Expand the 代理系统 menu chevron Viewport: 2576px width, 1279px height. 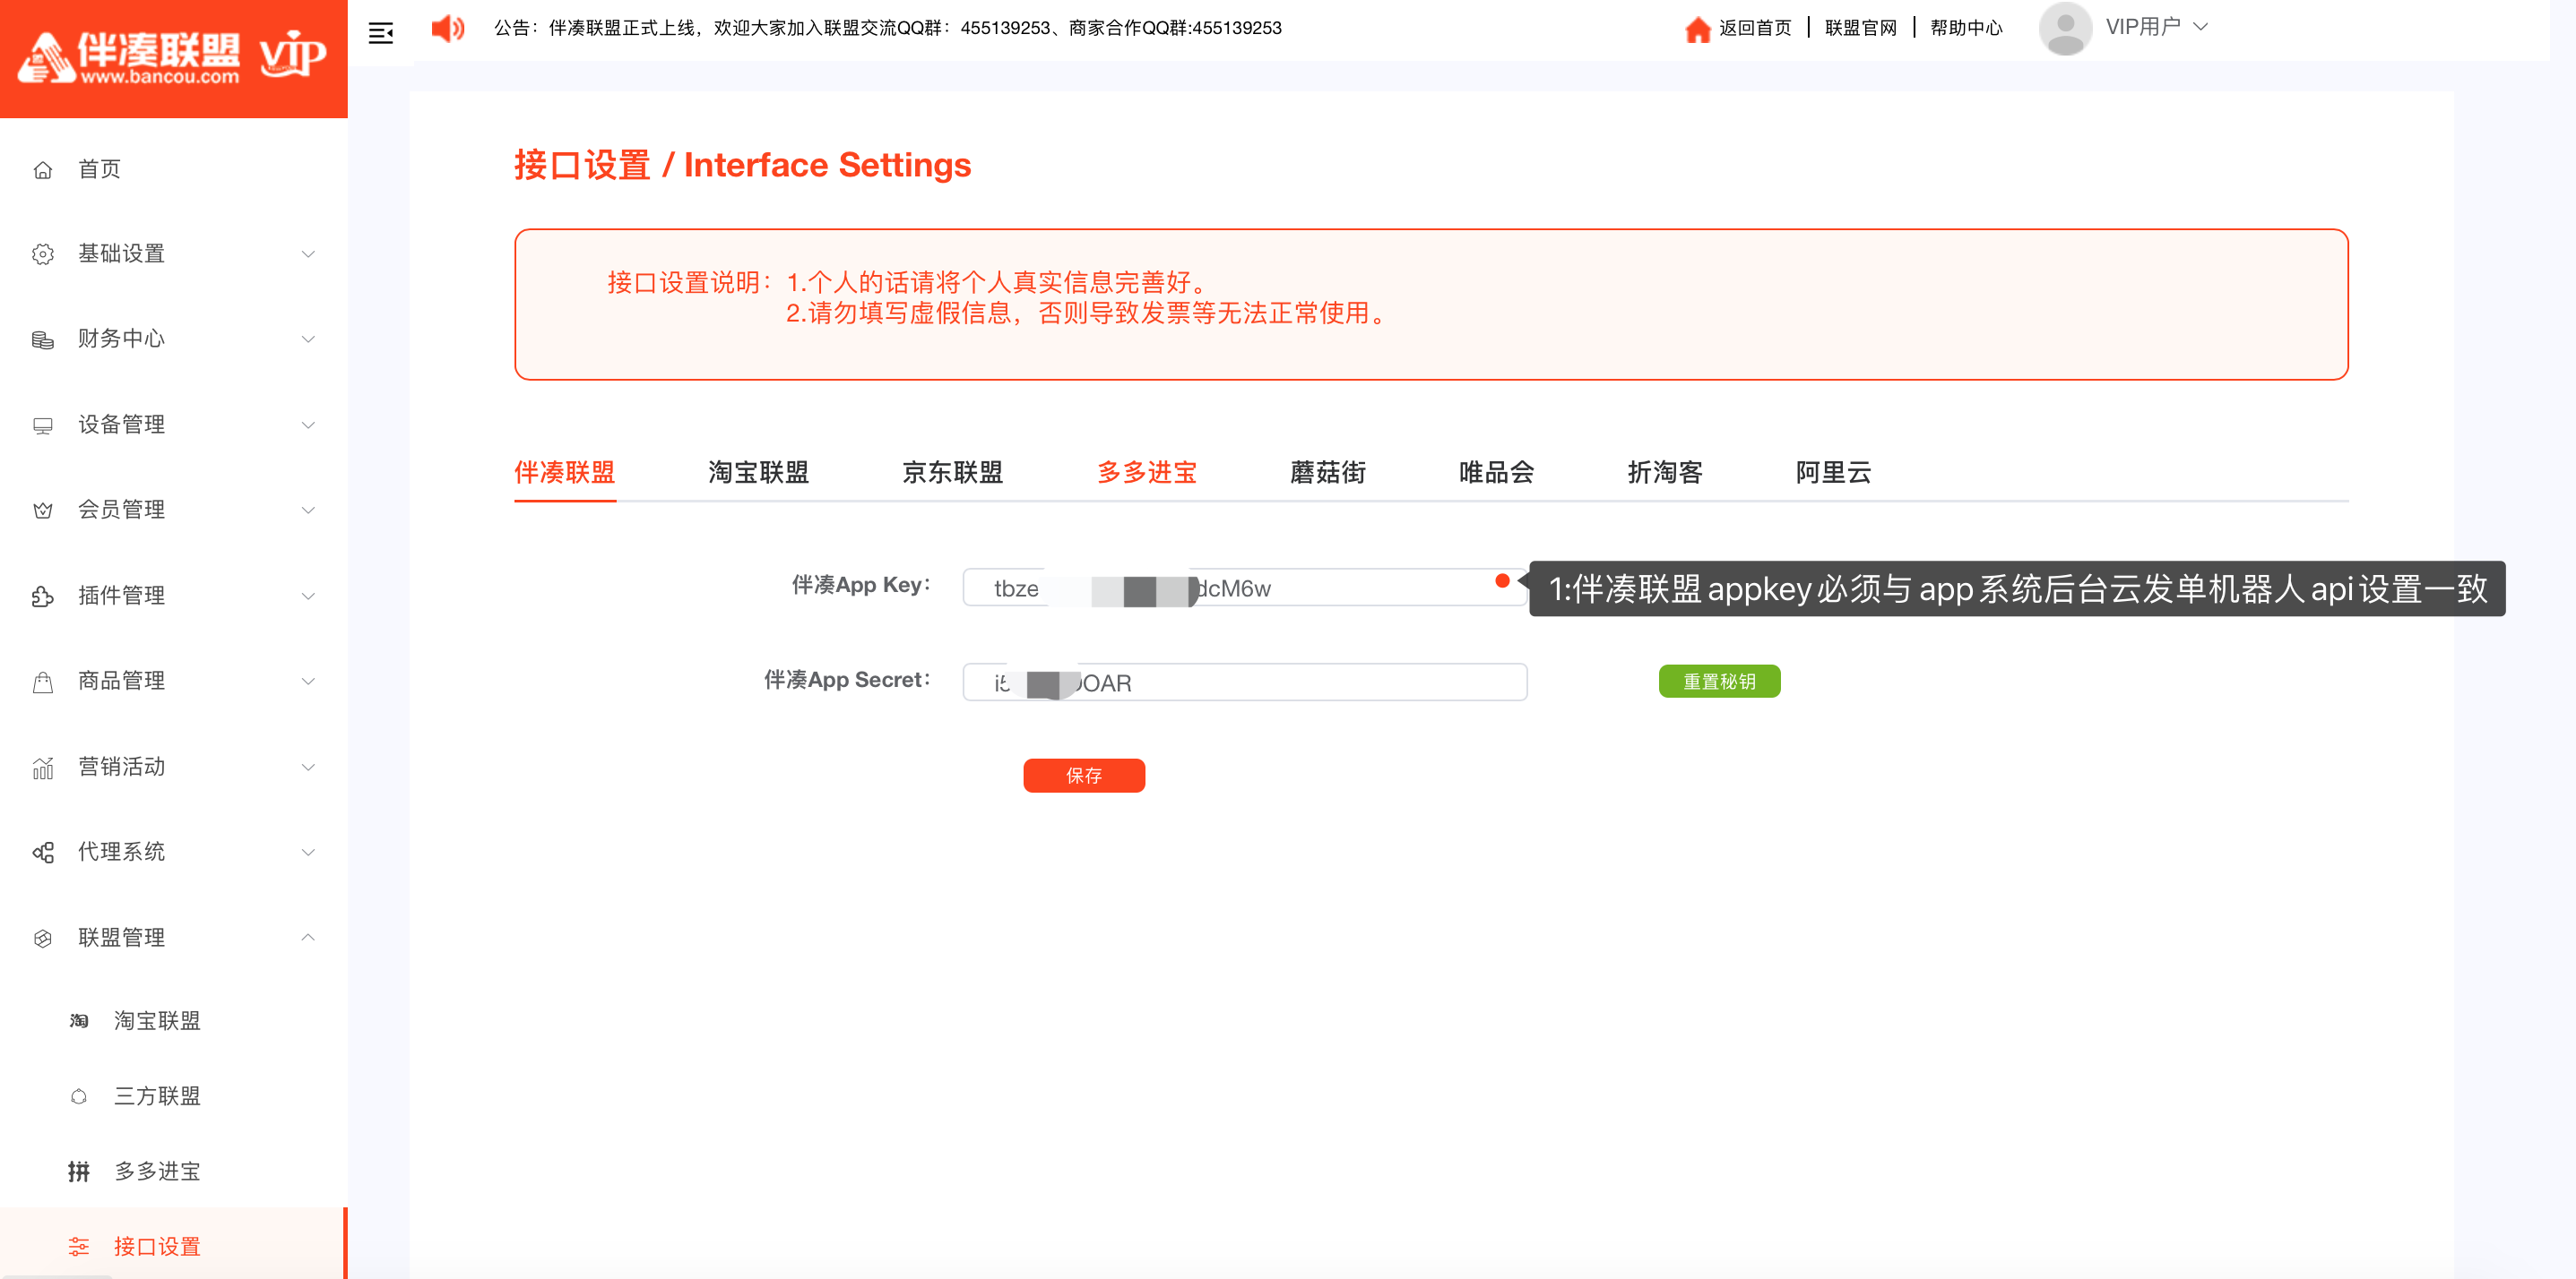[x=308, y=852]
